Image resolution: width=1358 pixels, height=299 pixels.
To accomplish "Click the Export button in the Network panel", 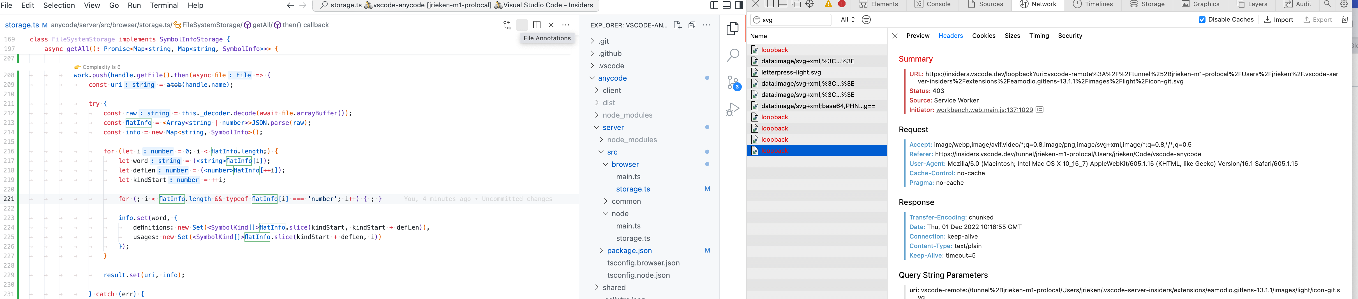I will tap(1318, 20).
